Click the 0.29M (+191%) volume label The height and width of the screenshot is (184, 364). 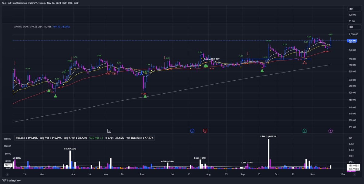pyautogui.click(x=247, y=163)
